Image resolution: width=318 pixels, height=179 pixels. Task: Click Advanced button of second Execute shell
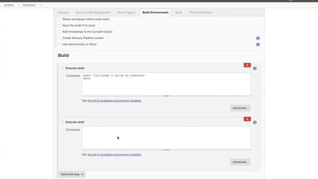240,162
